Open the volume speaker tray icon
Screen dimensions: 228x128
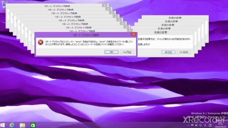[x=196, y=125]
